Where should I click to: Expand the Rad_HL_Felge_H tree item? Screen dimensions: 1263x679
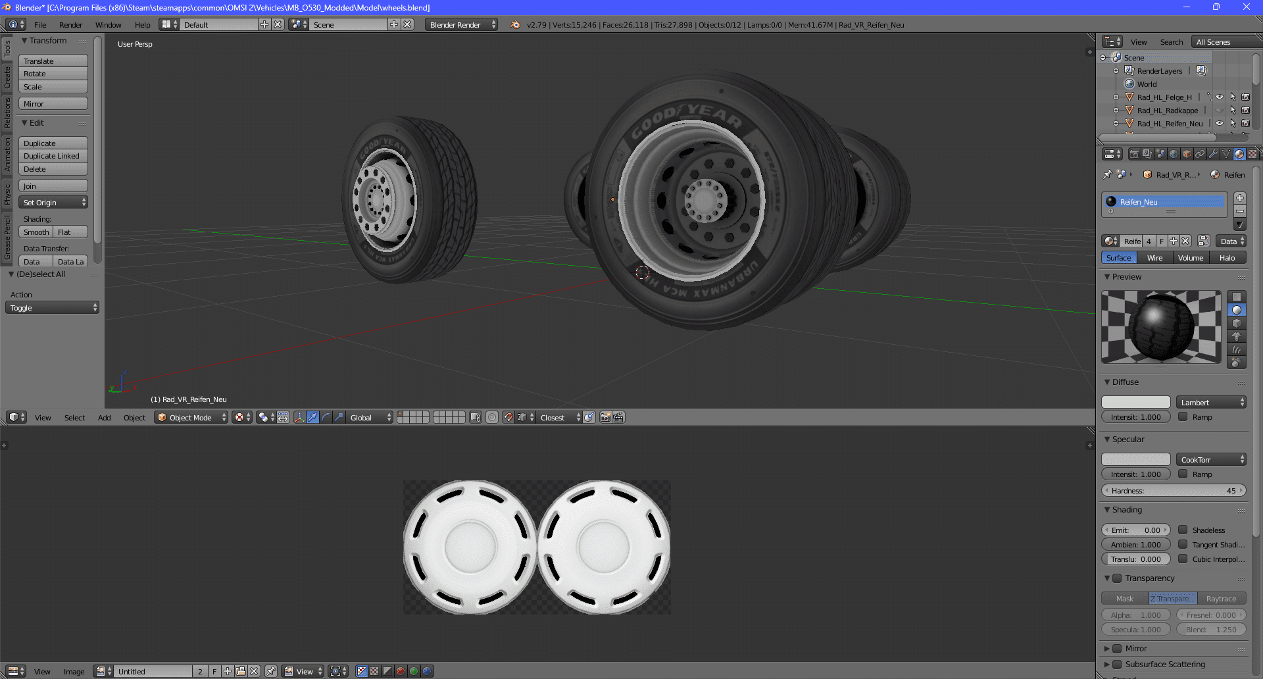tap(1116, 97)
